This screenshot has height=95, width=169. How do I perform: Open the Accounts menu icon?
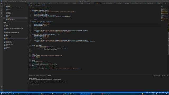pos(2,87)
